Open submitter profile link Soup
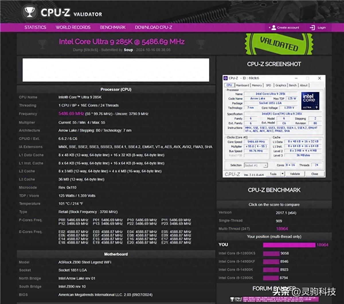Screen dimensions: 344x304 (128, 50)
